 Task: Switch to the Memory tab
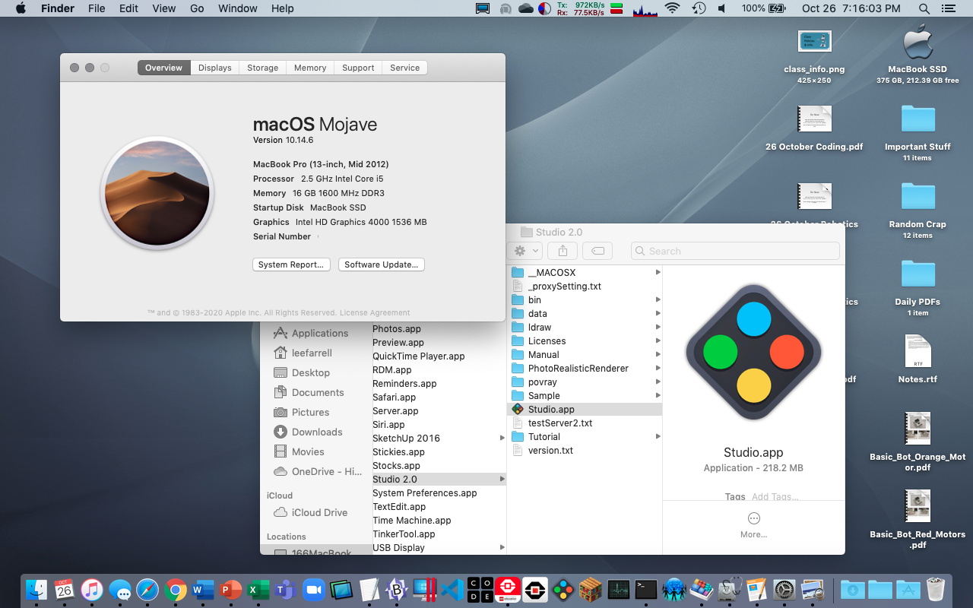tap(310, 68)
